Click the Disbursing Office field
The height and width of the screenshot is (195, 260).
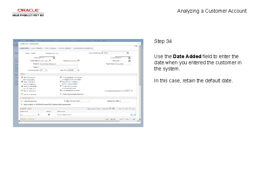(125, 101)
